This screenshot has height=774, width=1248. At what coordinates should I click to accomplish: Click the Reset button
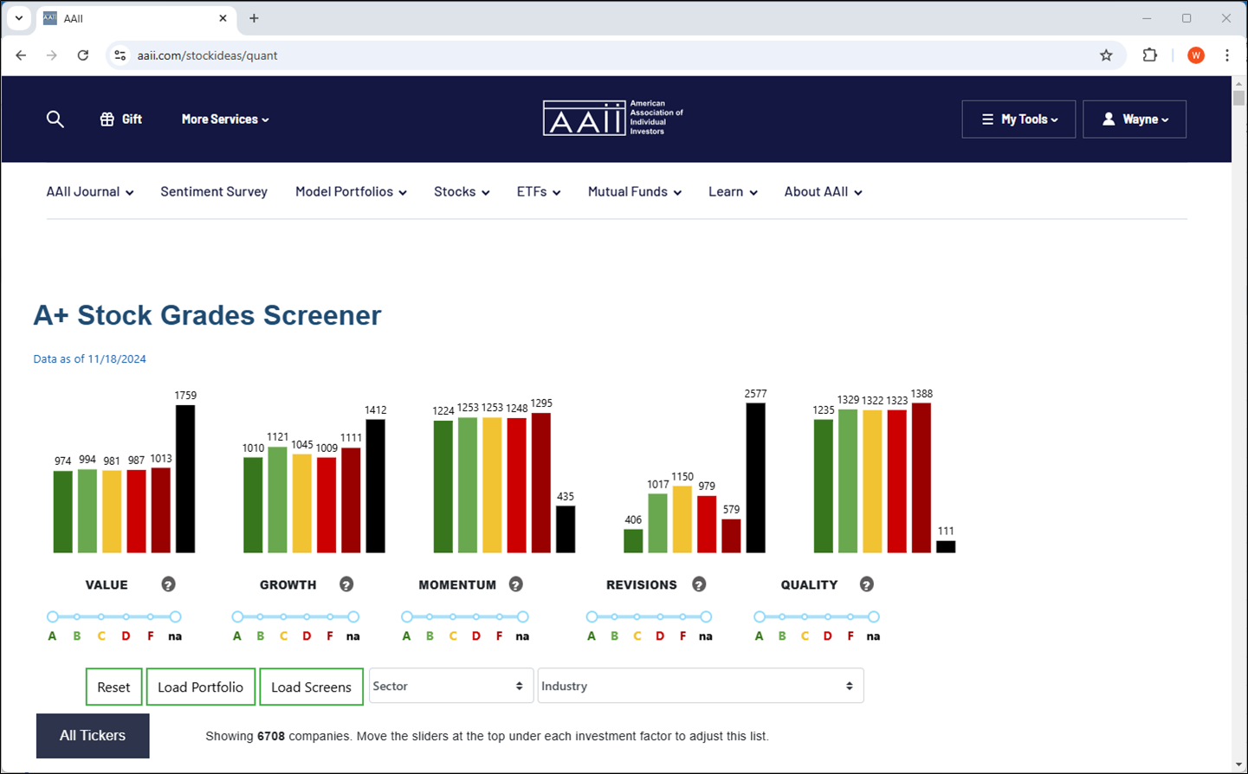tap(113, 687)
